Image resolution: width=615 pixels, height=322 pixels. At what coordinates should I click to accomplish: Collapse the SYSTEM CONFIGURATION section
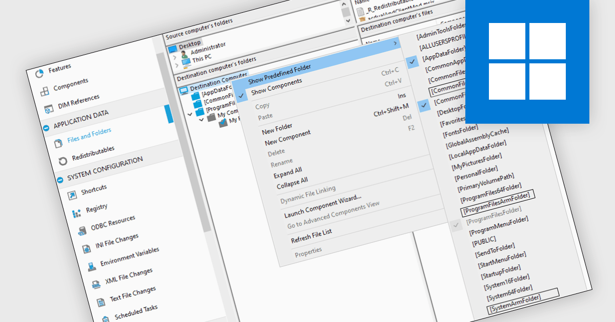tap(60, 179)
